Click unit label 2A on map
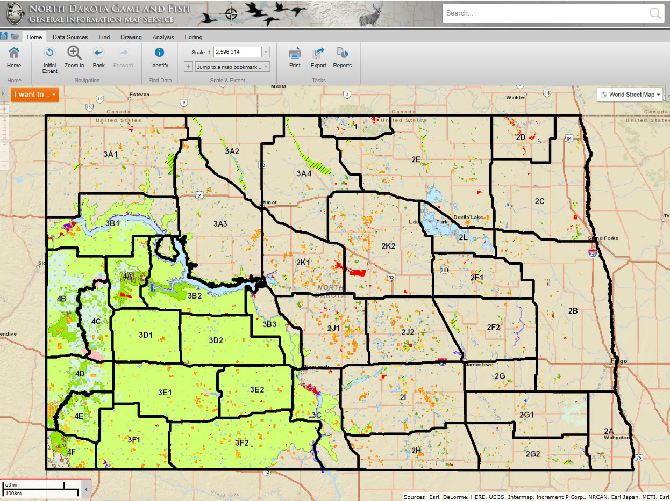This screenshot has height=501, width=670. 608,431
